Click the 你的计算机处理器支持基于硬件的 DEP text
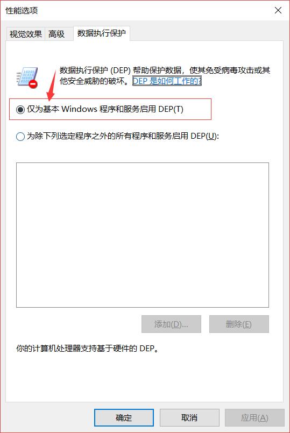Image resolution: width=290 pixels, height=433 pixels. click(x=87, y=349)
